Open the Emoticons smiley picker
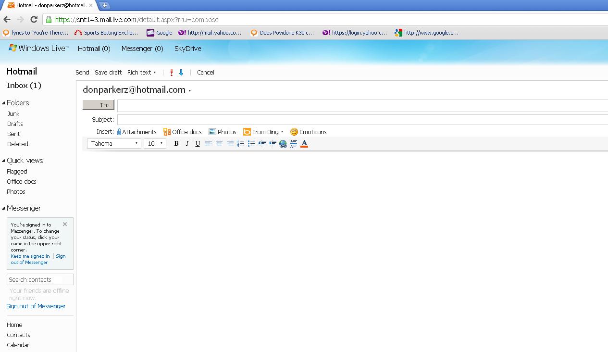Viewport: 608px width, 352px height. pos(294,132)
